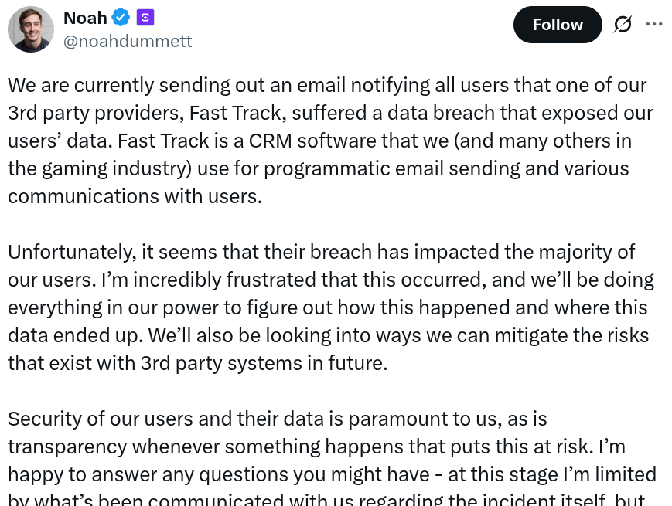Click the purple affiliation badge beside Noah
672x506 pixels.
pos(145,17)
